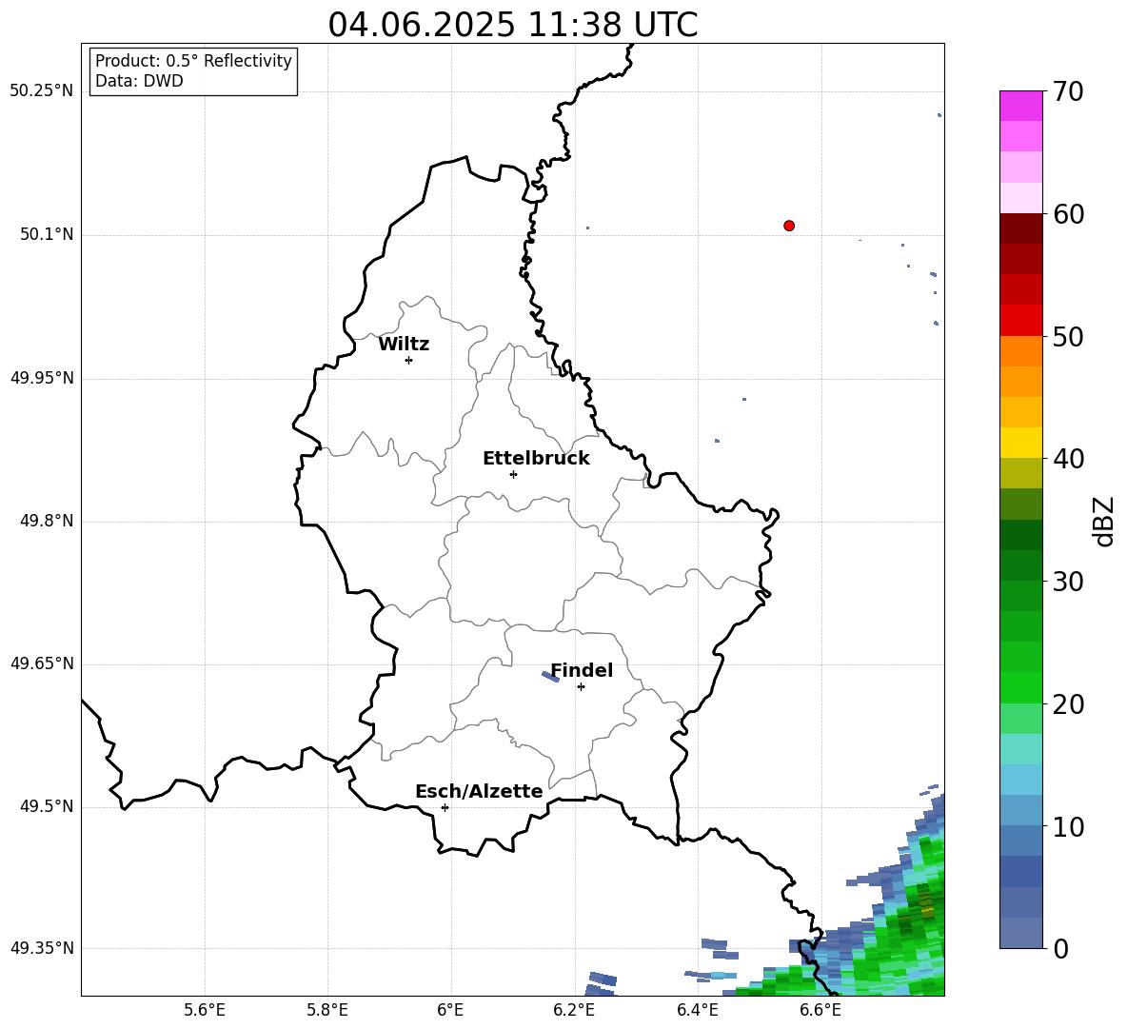
Task: Click the 0 tick on the colorbar
Action: tap(1061, 948)
